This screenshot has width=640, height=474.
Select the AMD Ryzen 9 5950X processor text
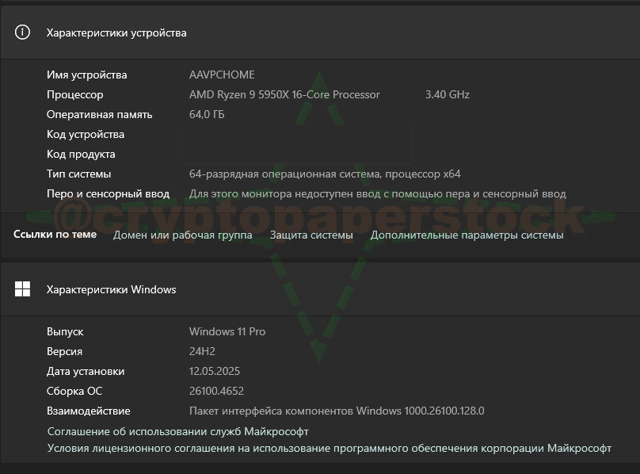(x=284, y=94)
